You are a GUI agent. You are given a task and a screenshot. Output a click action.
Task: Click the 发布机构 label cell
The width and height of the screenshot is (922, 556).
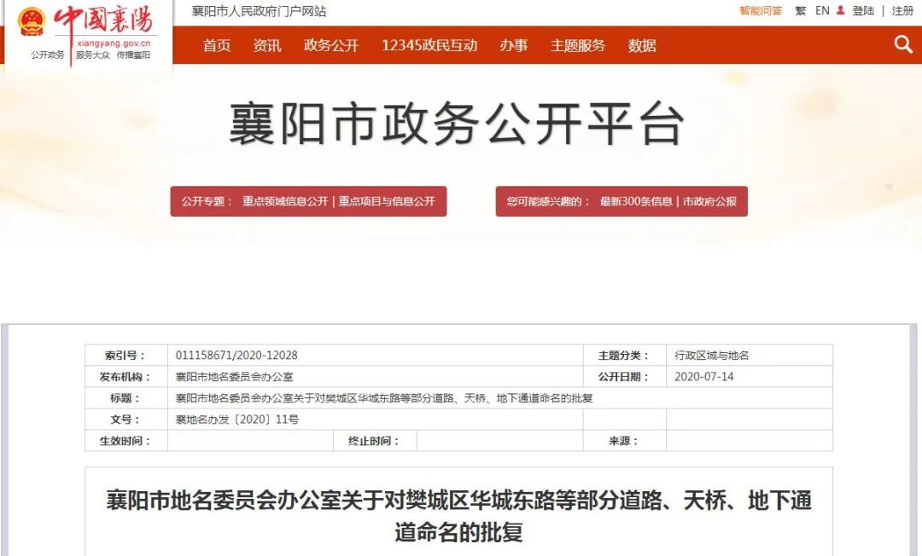point(126,377)
